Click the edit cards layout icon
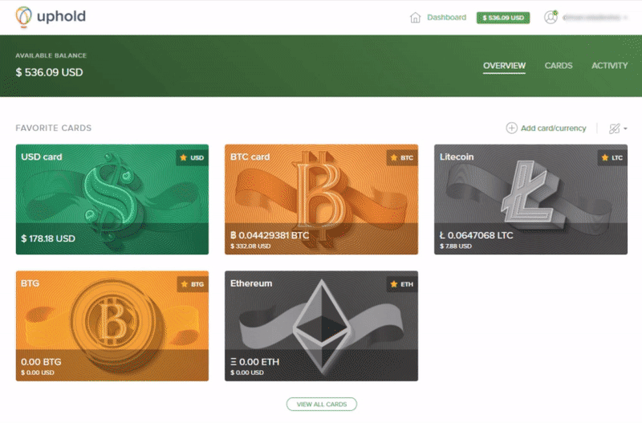The image size is (642, 423). pyautogui.click(x=614, y=128)
